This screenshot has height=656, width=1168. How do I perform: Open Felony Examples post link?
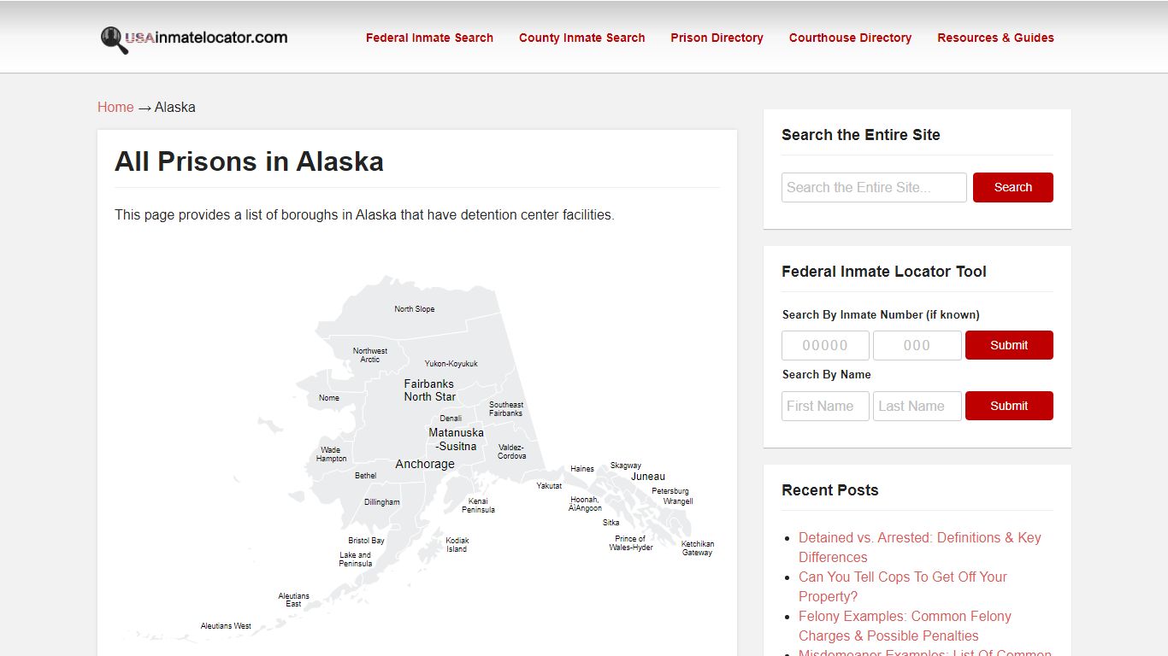pos(905,625)
